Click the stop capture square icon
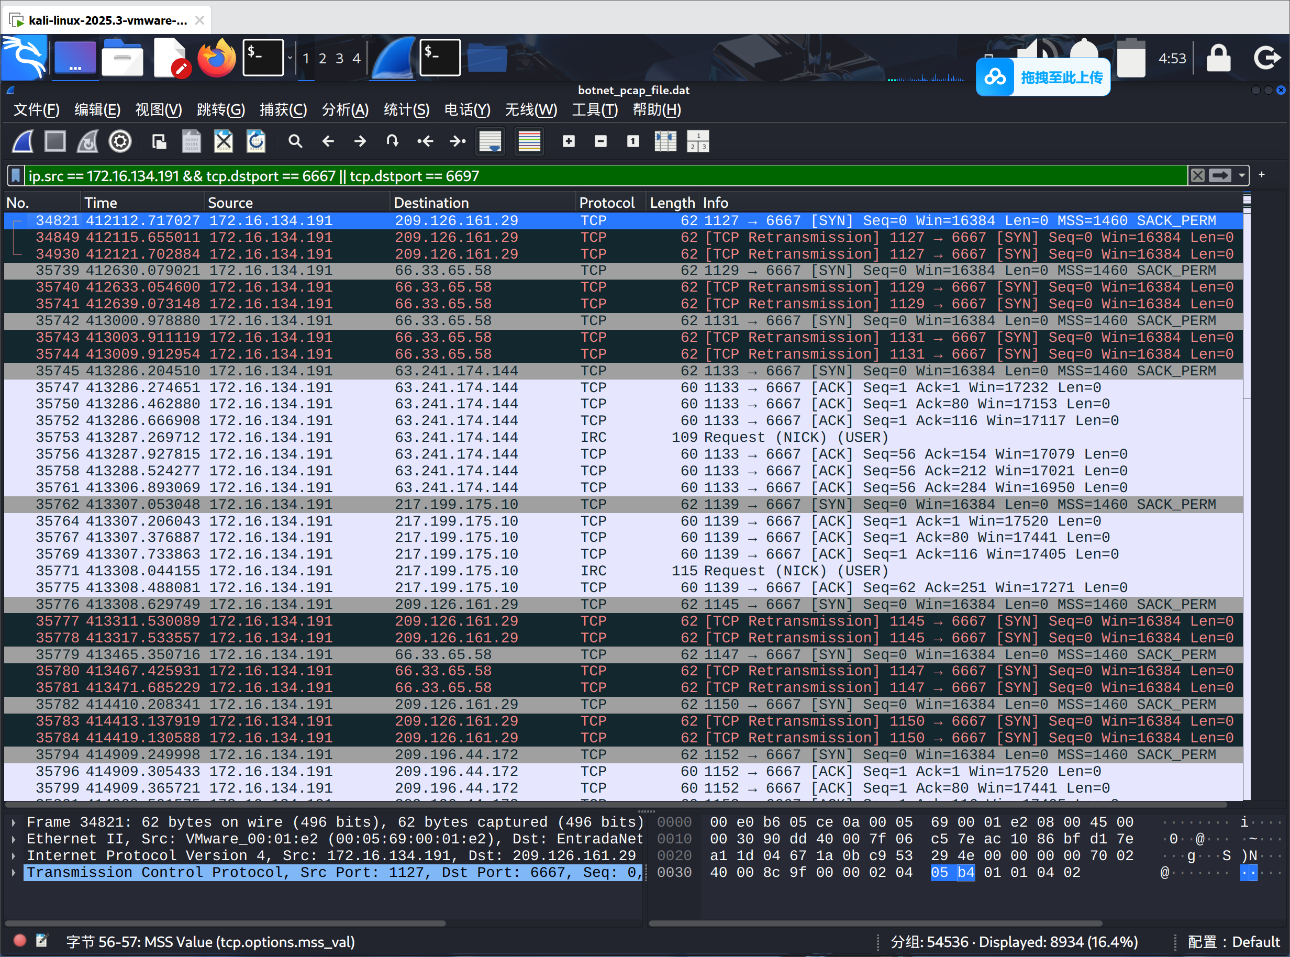The width and height of the screenshot is (1290, 957). pyautogui.click(x=55, y=141)
